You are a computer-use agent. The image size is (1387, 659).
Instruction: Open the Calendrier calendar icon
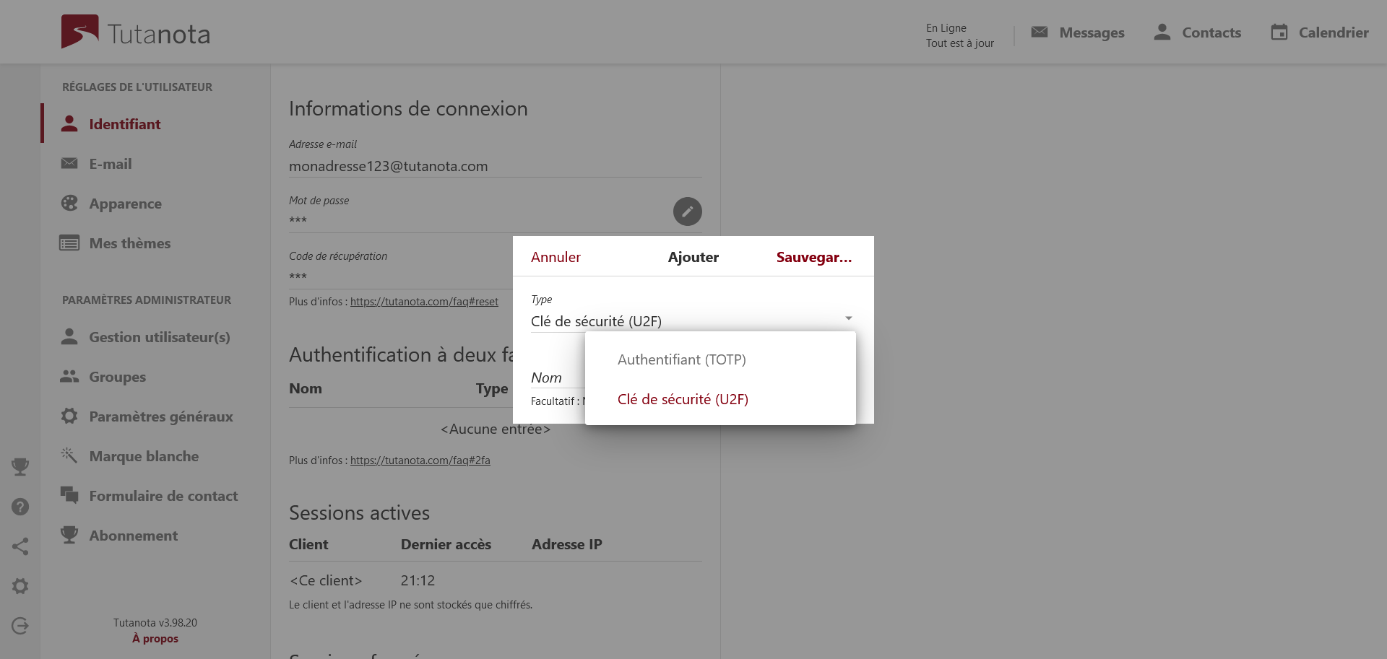coord(1279,32)
